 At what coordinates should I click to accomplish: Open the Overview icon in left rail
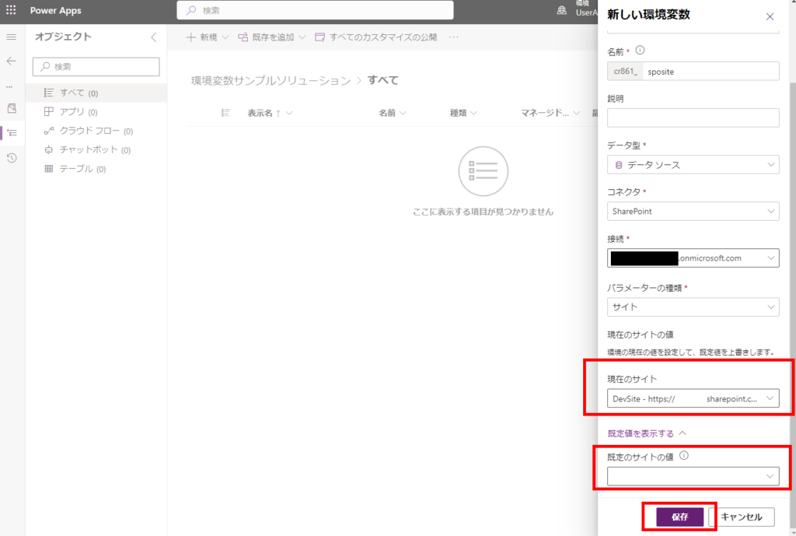12,108
